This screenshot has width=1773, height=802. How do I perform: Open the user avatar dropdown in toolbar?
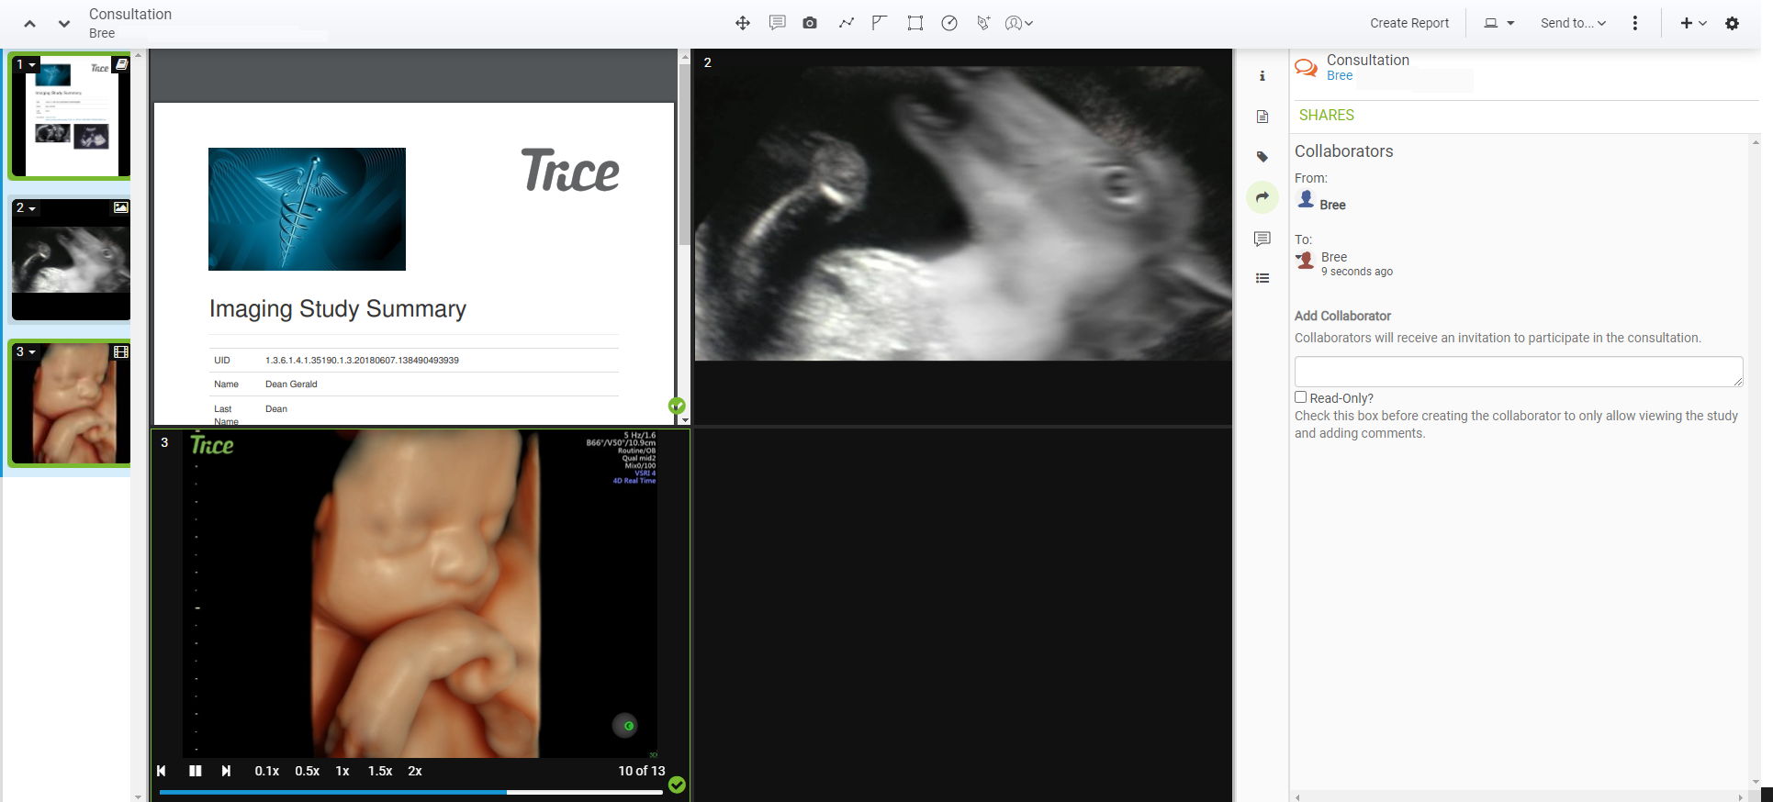(1018, 23)
